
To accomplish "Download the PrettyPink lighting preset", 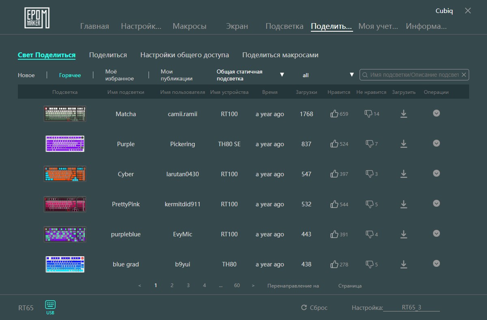I will click(x=403, y=204).
